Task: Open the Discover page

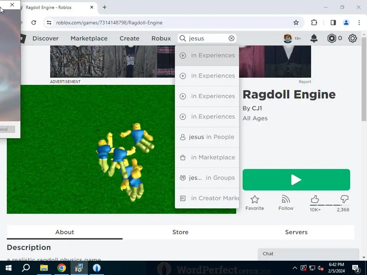Action: 46,38
